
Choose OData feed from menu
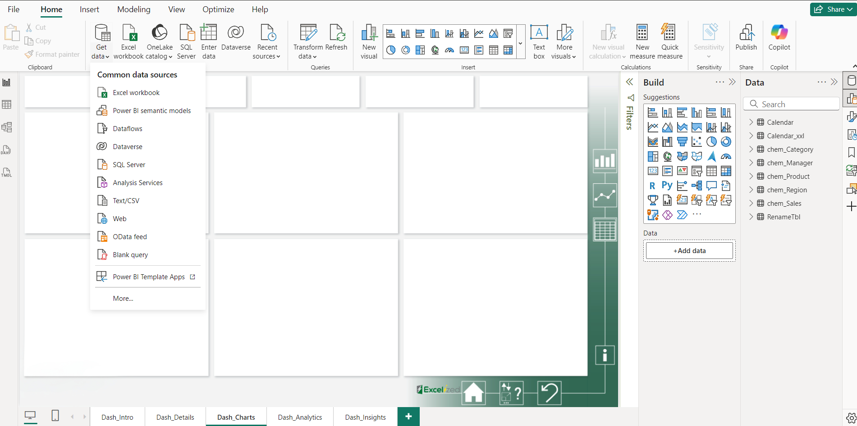(x=148, y=237)
